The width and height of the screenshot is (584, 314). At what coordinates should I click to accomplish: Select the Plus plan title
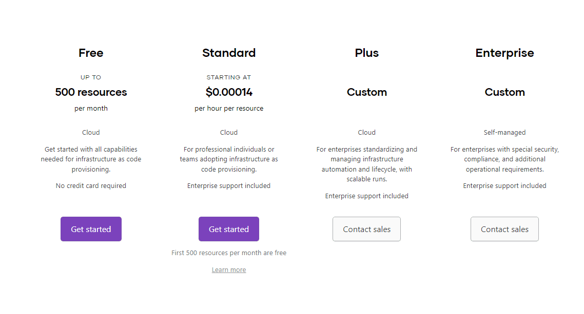(x=366, y=53)
